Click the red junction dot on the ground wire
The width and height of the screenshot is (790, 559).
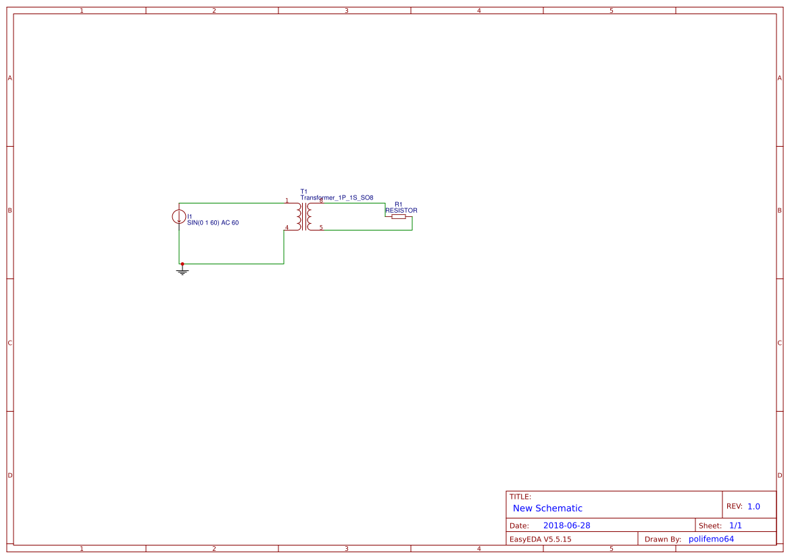pos(181,264)
